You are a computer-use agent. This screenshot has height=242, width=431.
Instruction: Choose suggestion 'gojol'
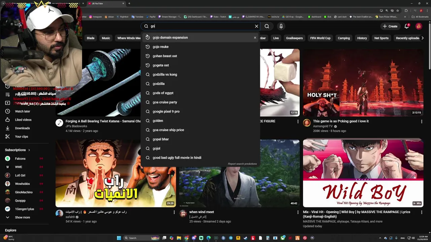click(x=200, y=149)
